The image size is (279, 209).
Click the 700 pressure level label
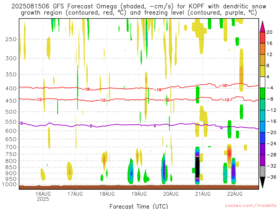11,147
